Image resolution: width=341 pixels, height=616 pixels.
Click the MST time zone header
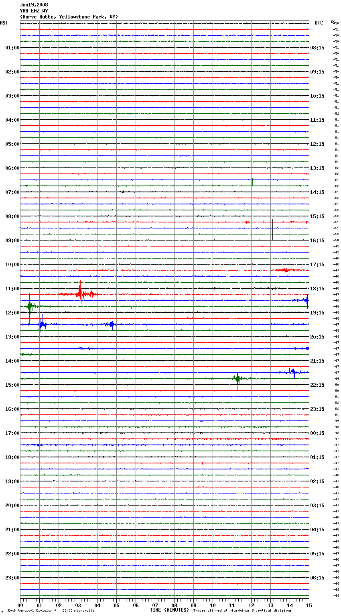point(4,23)
